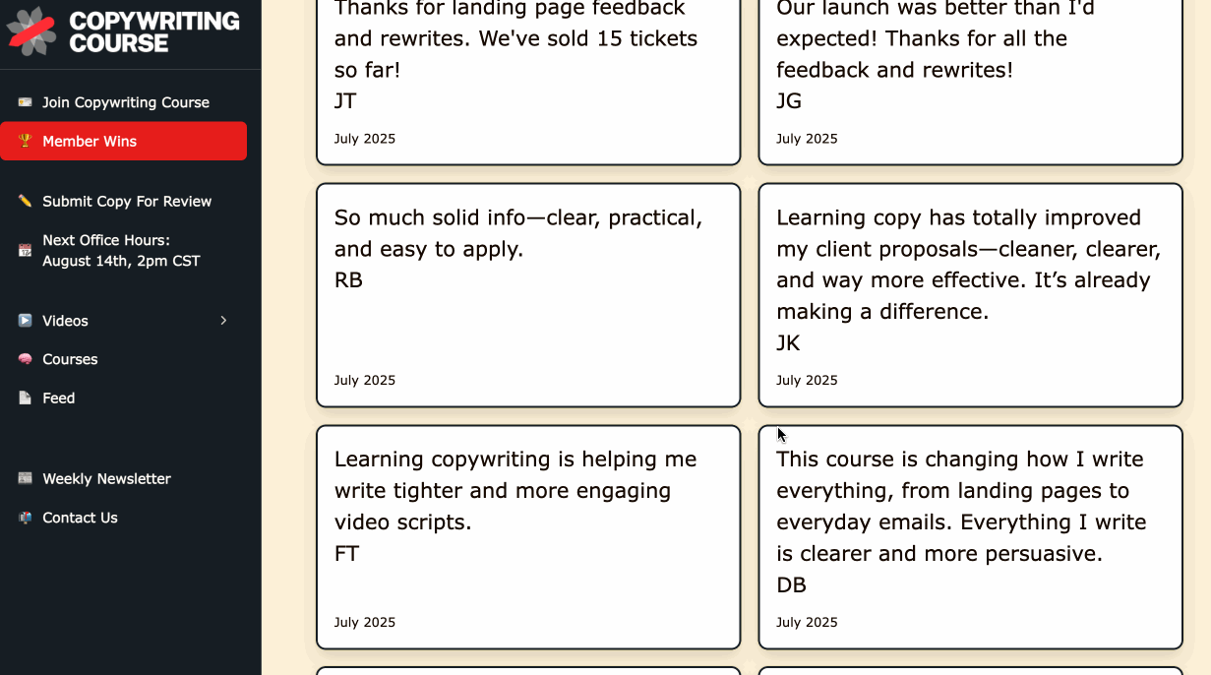Viewport: 1211px width, 675px height.
Task: Open the Member Wins menu item
Action: 90,142
